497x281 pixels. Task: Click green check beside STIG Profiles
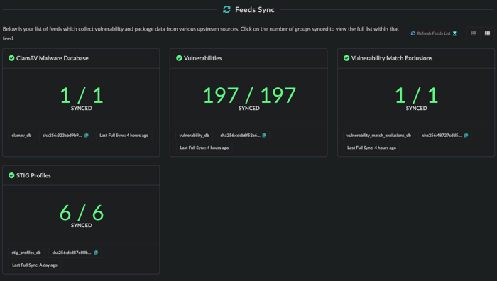[11, 175]
